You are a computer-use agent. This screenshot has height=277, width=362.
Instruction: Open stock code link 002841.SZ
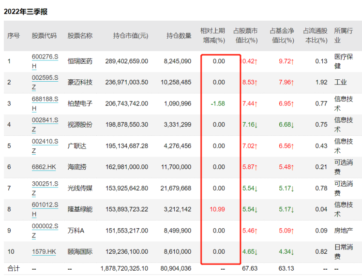pyautogui.click(x=45, y=125)
